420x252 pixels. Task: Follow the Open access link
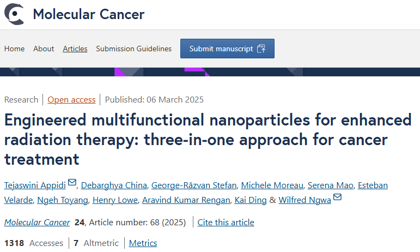click(71, 100)
